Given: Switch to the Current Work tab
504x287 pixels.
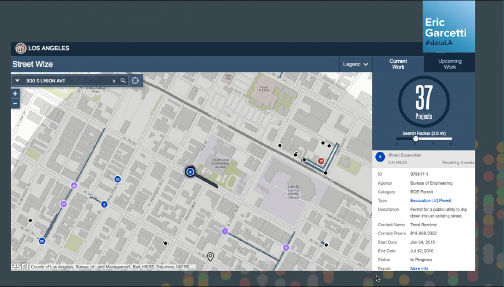Looking at the screenshot, I should (x=398, y=64).
